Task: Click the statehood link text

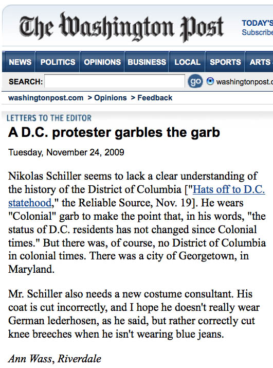Action: pyautogui.click(x=30, y=203)
